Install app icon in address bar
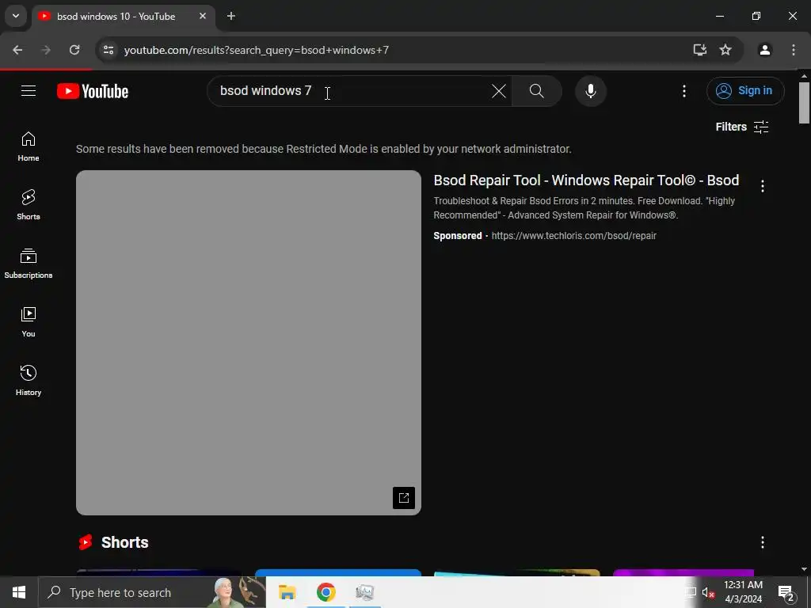This screenshot has width=811, height=608. coord(700,50)
